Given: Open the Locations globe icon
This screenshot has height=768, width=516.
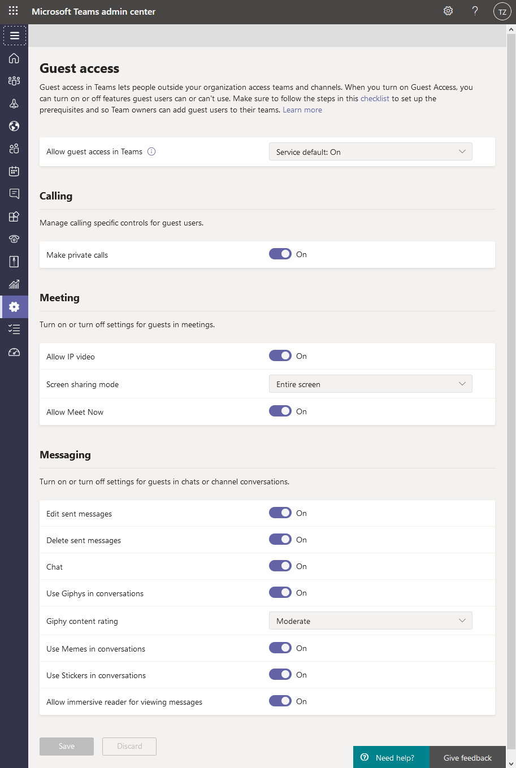Looking at the screenshot, I should tap(14, 126).
